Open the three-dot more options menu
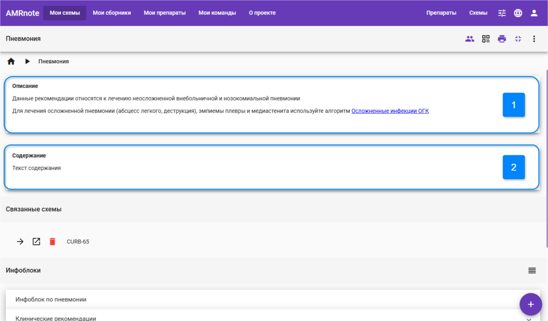 534,39
